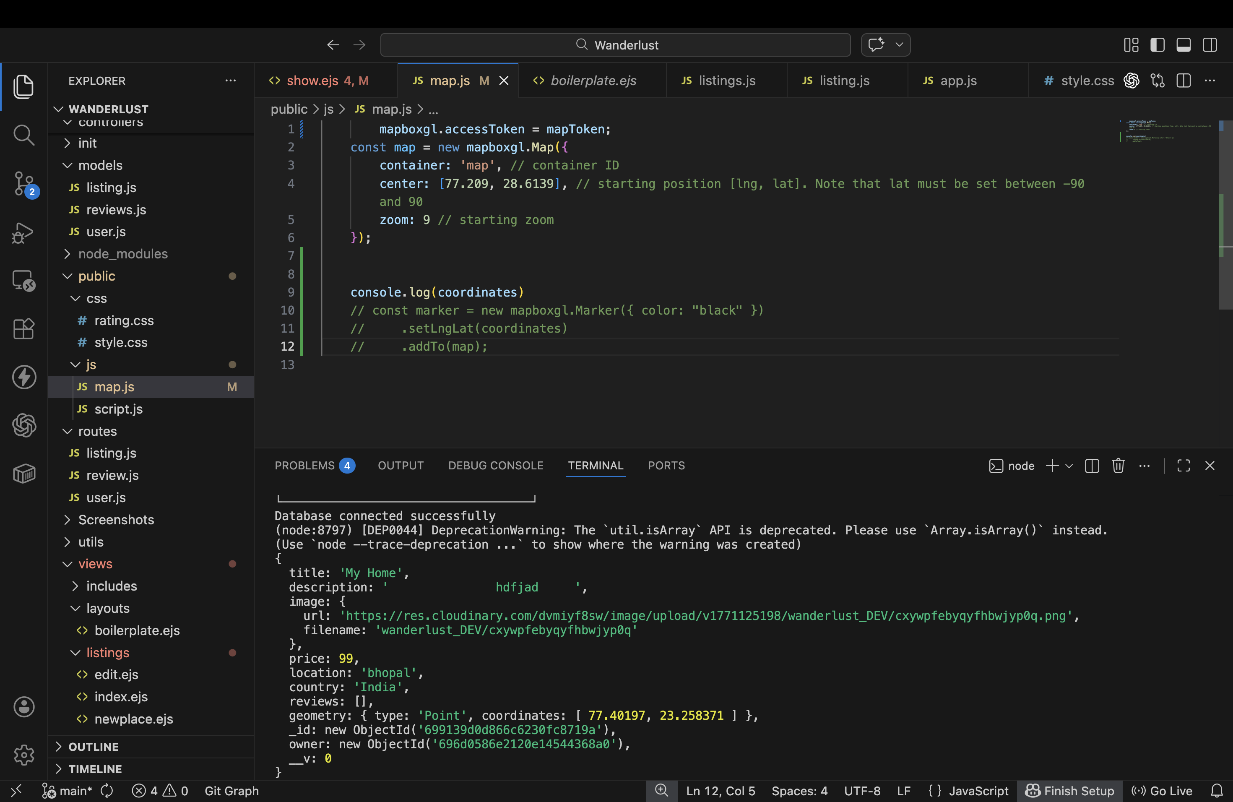Expand the TIMELINE section
1233x802 pixels.
(151, 769)
